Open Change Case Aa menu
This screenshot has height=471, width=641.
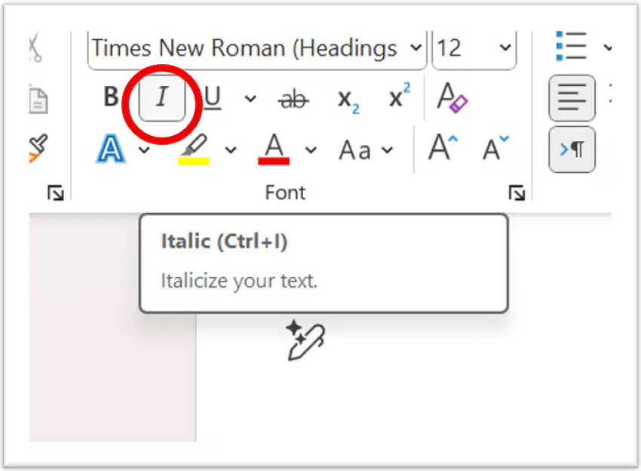[366, 149]
